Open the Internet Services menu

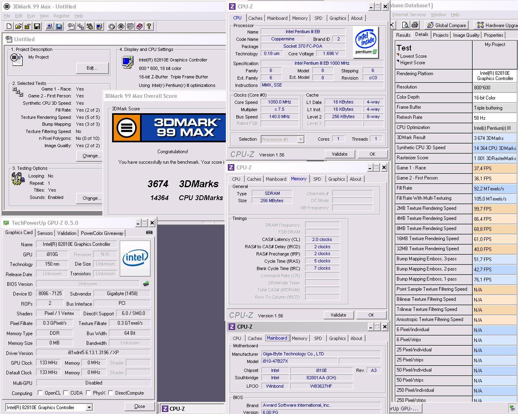tap(409, 15)
